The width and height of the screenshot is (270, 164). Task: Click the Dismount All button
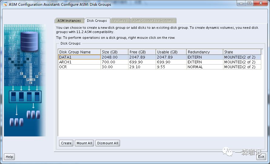(x=108, y=143)
